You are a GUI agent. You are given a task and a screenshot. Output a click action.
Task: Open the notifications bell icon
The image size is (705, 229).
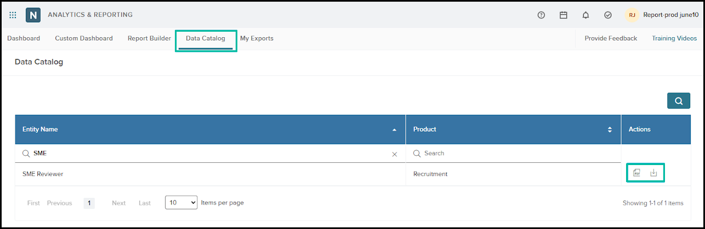pyautogui.click(x=585, y=15)
